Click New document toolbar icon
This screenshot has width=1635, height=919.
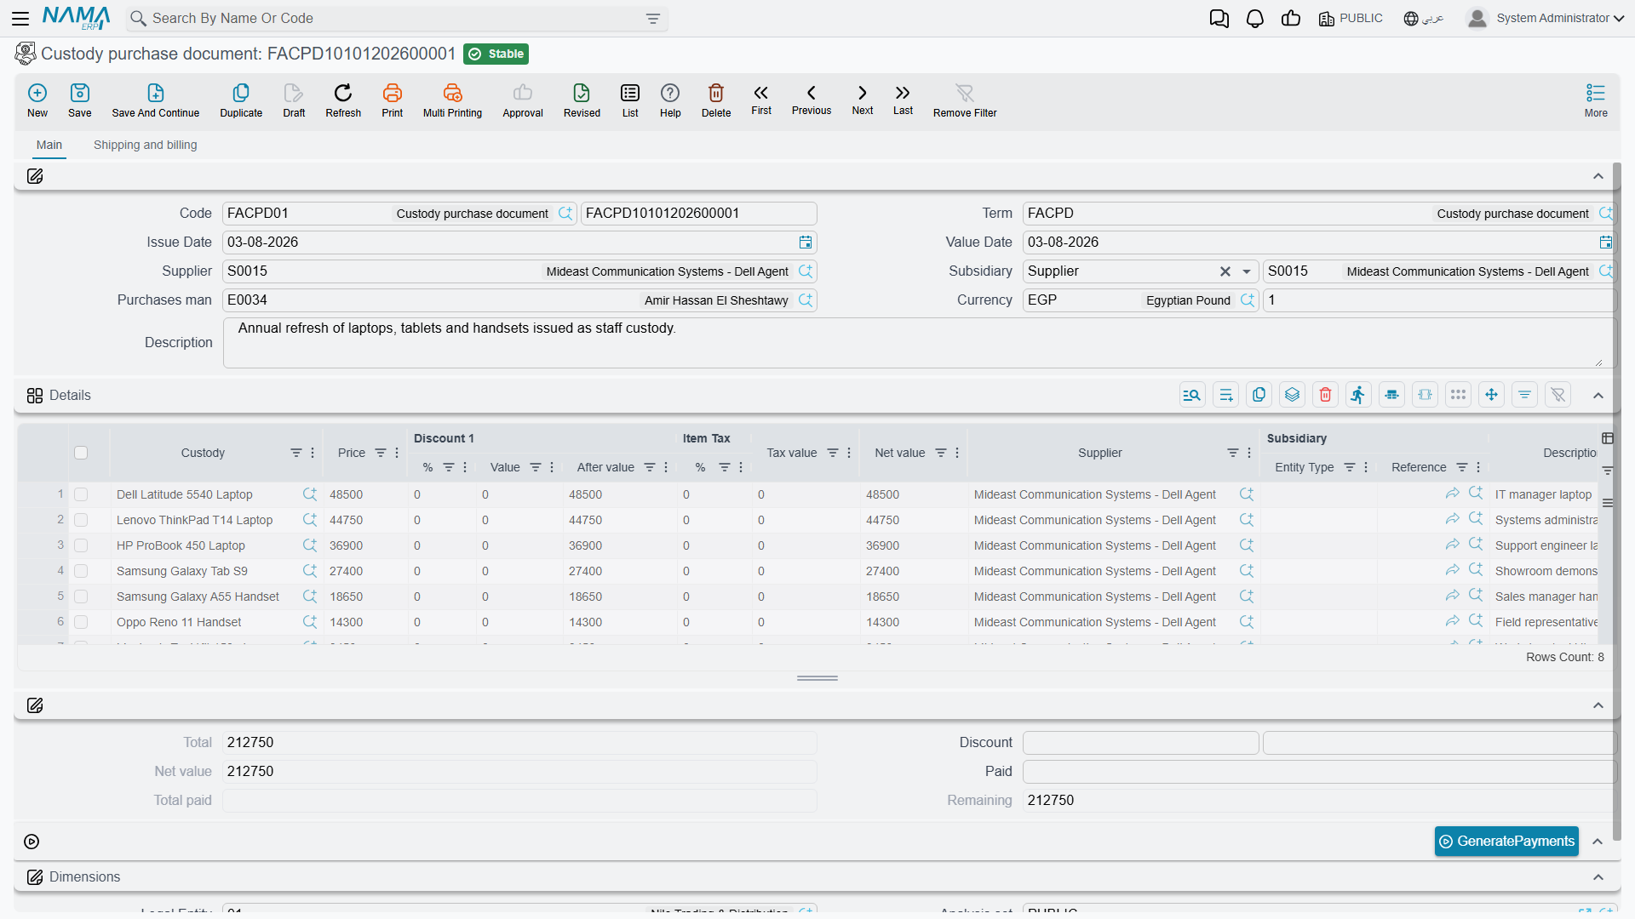(37, 100)
